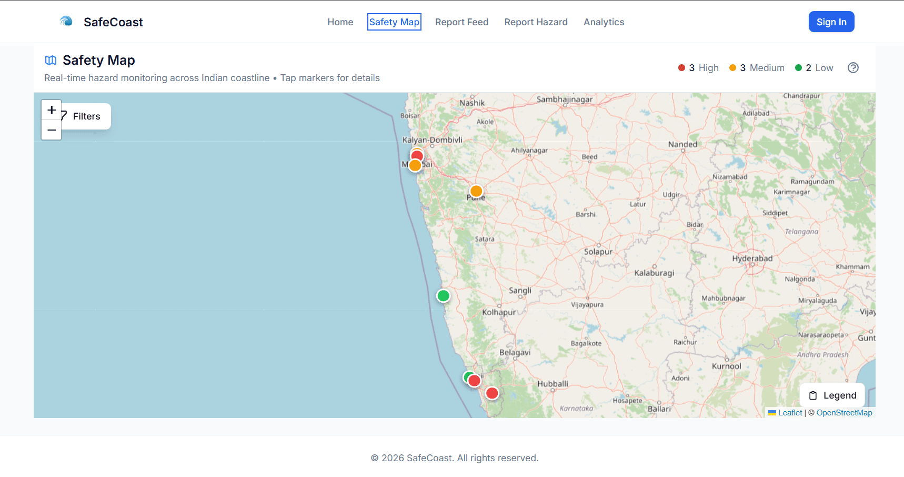Screen dimensions: 904x477
Task: Click the Sign In button
Action: [x=831, y=22]
